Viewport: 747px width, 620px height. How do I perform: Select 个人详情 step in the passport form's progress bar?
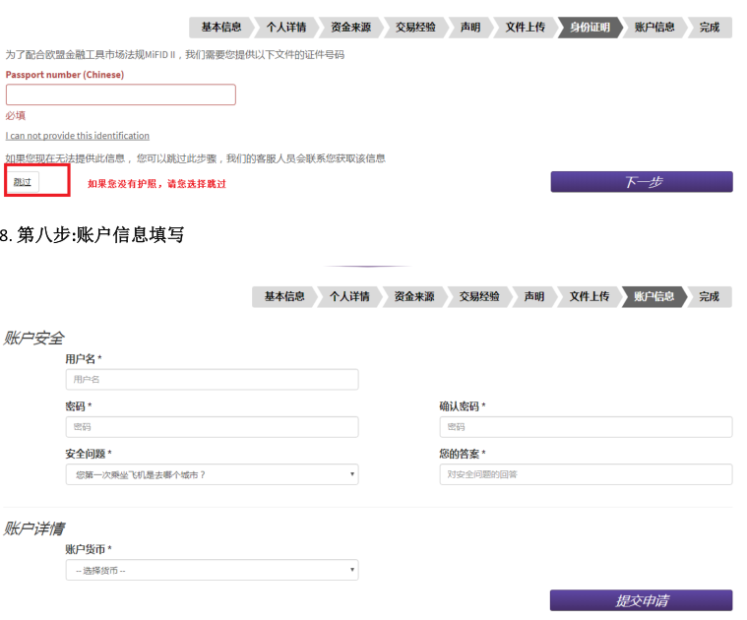285,28
